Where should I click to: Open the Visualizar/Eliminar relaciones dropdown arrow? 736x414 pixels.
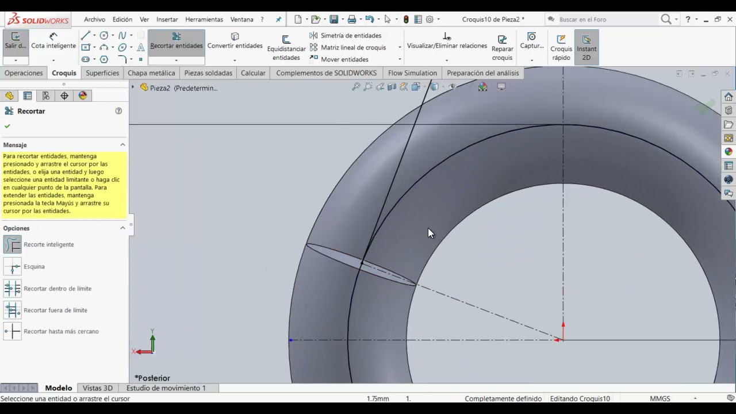pyautogui.click(x=447, y=60)
